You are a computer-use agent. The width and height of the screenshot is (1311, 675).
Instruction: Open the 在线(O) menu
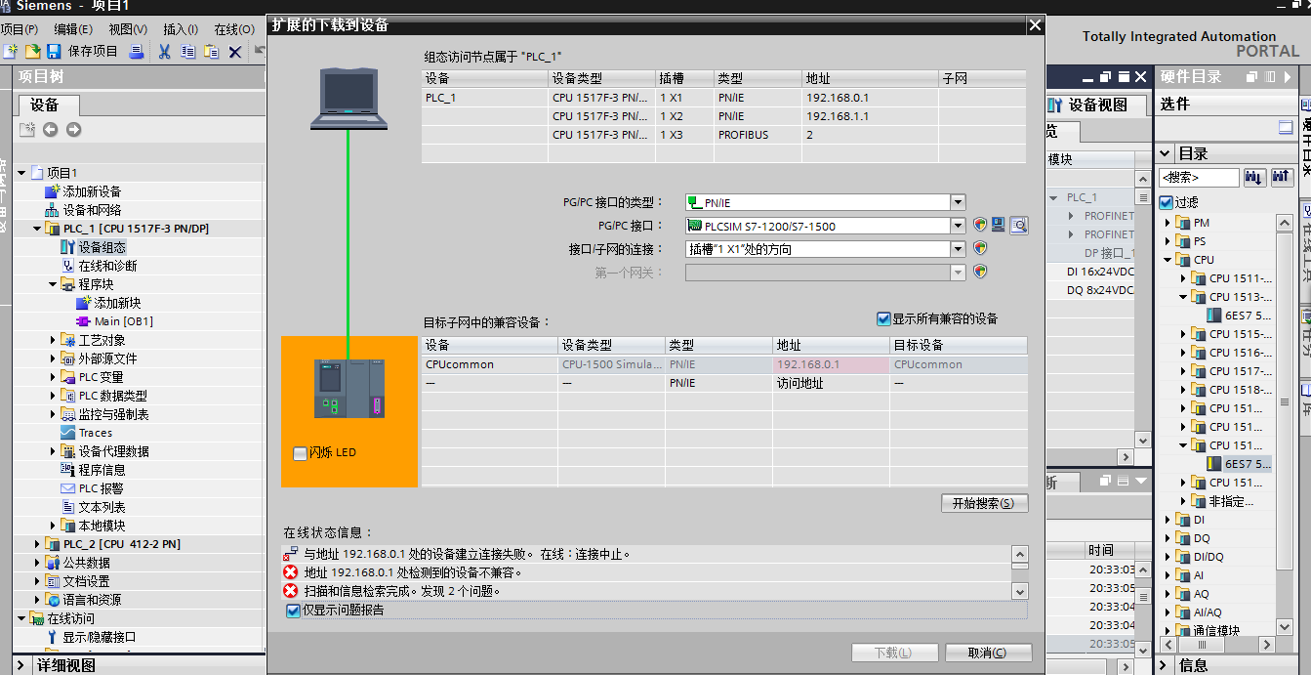[234, 29]
